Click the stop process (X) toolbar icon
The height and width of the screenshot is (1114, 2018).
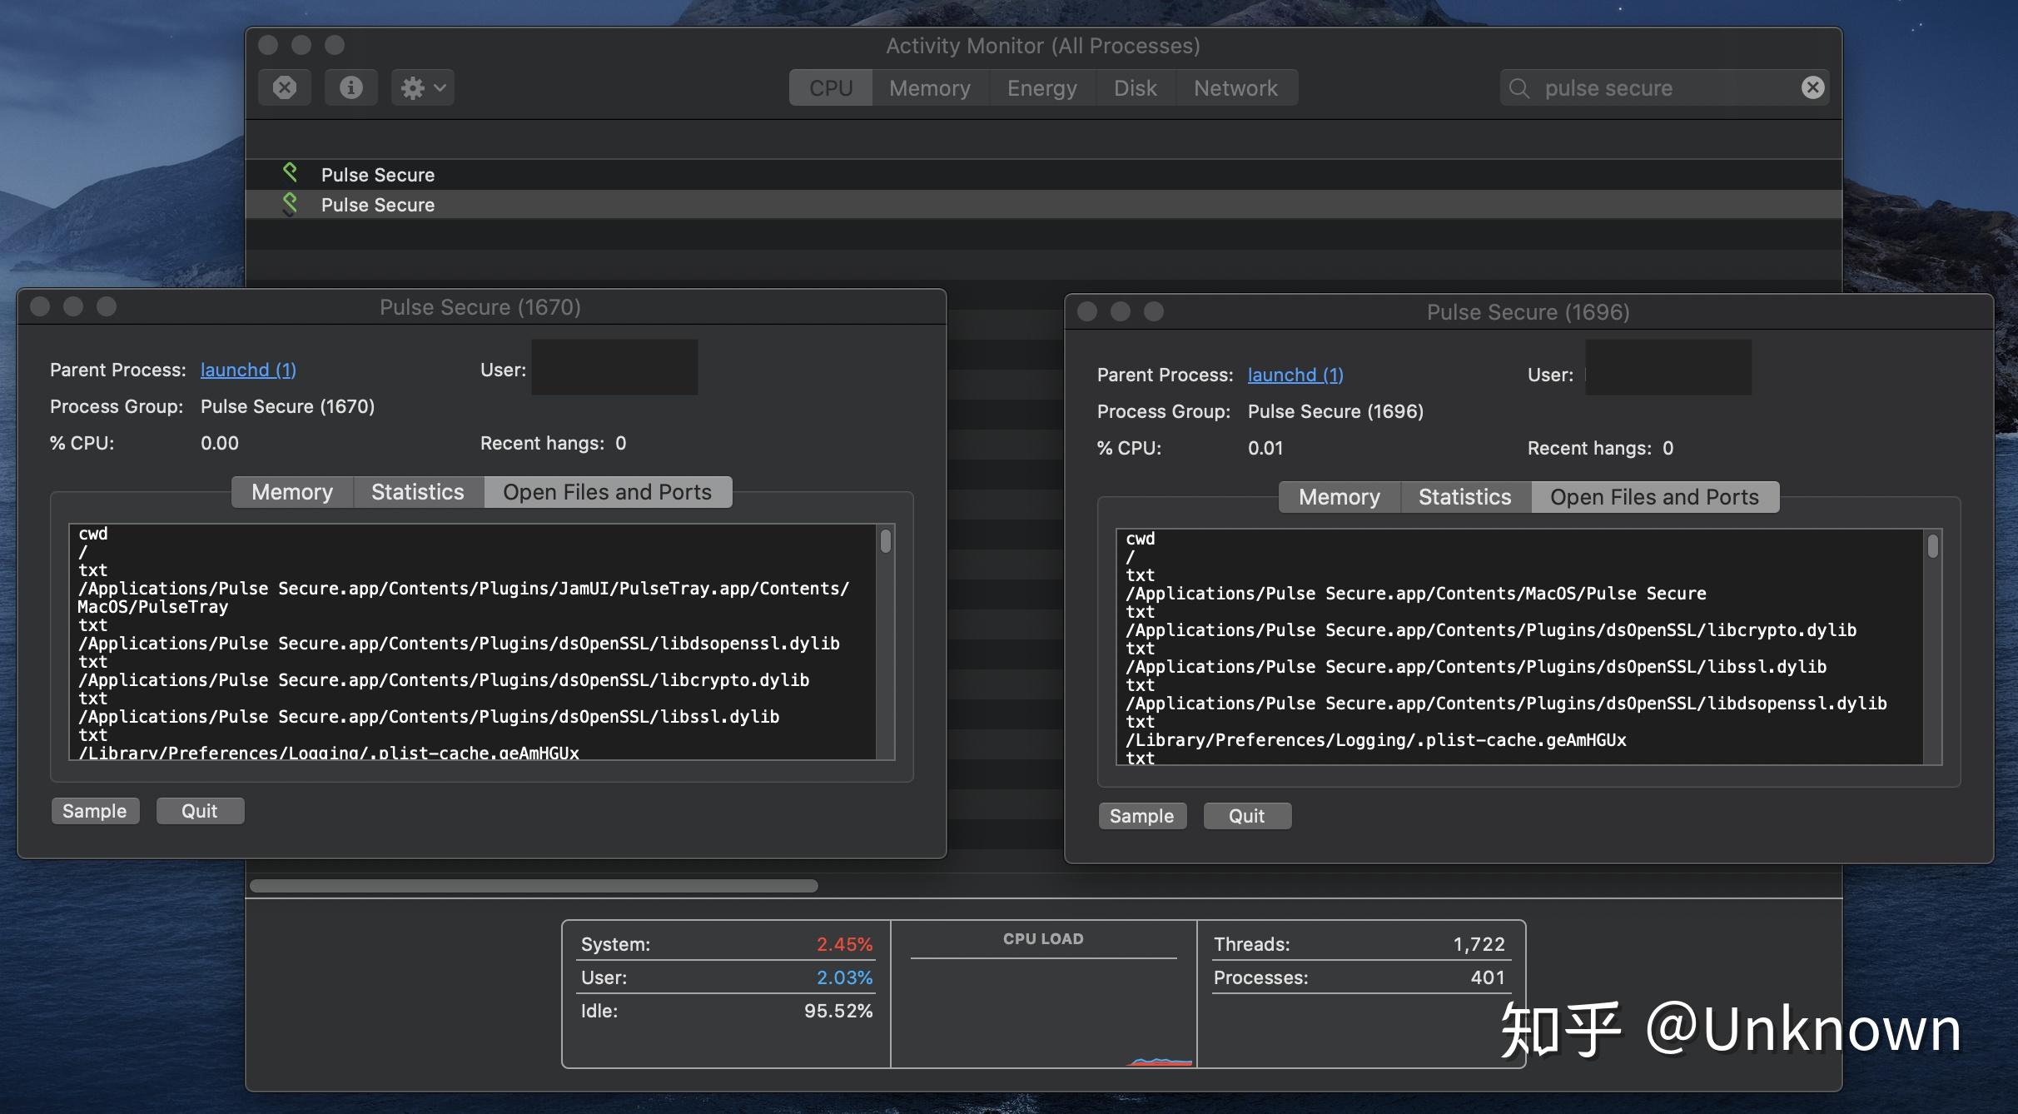point(284,87)
